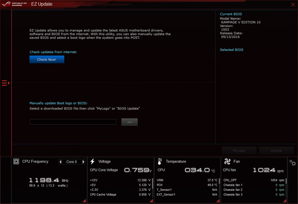Image resolution: width=298 pixels, height=204 pixels.
Task: Click the 1198.4 MHz frequency readout
Action: click(49, 180)
